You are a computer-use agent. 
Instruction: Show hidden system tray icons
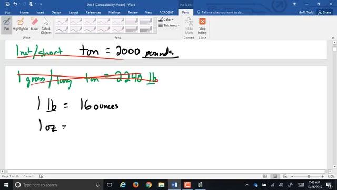247,185
